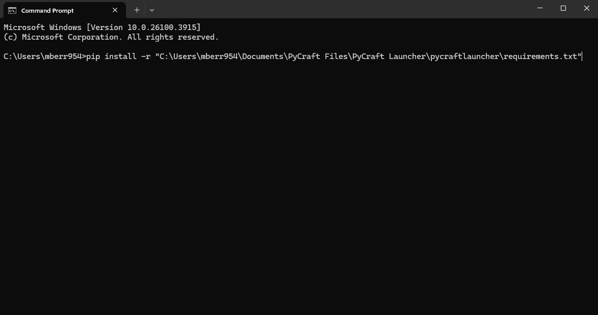The height and width of the screenshot is (315, 598).
Task: Click the Command Prompt tab icon
Action: click(12, 10)
